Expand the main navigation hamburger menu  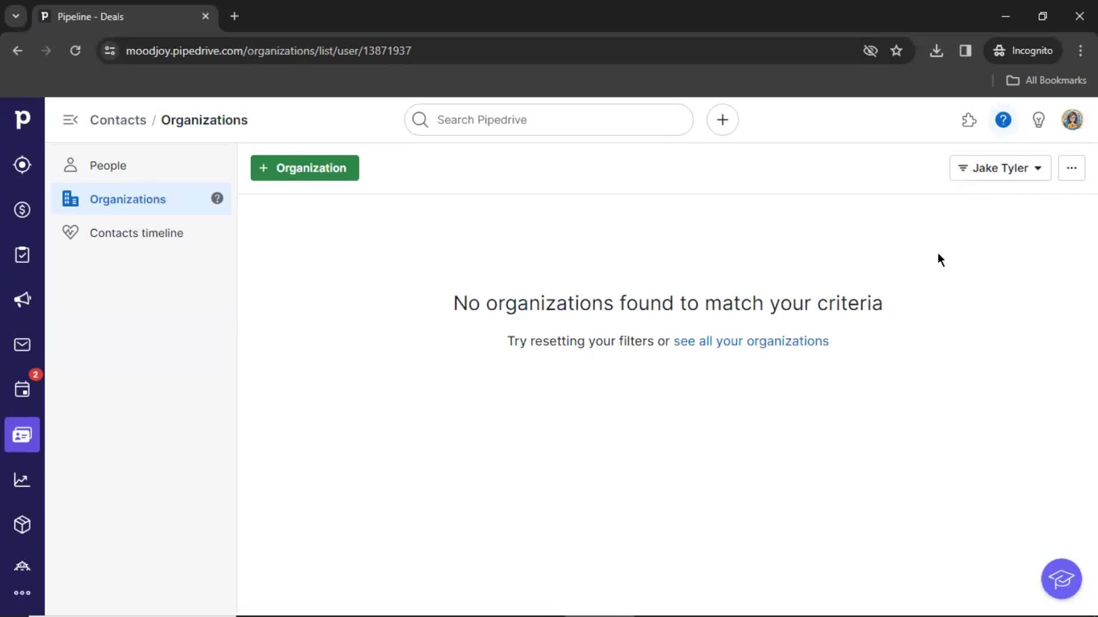click(x=69, y=120)
